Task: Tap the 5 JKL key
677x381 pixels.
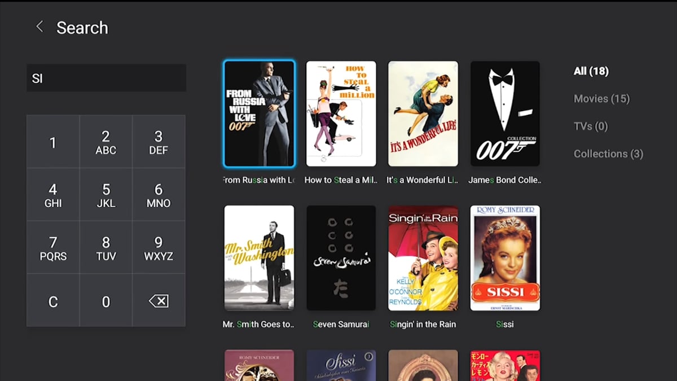Action: click(105, 195)
